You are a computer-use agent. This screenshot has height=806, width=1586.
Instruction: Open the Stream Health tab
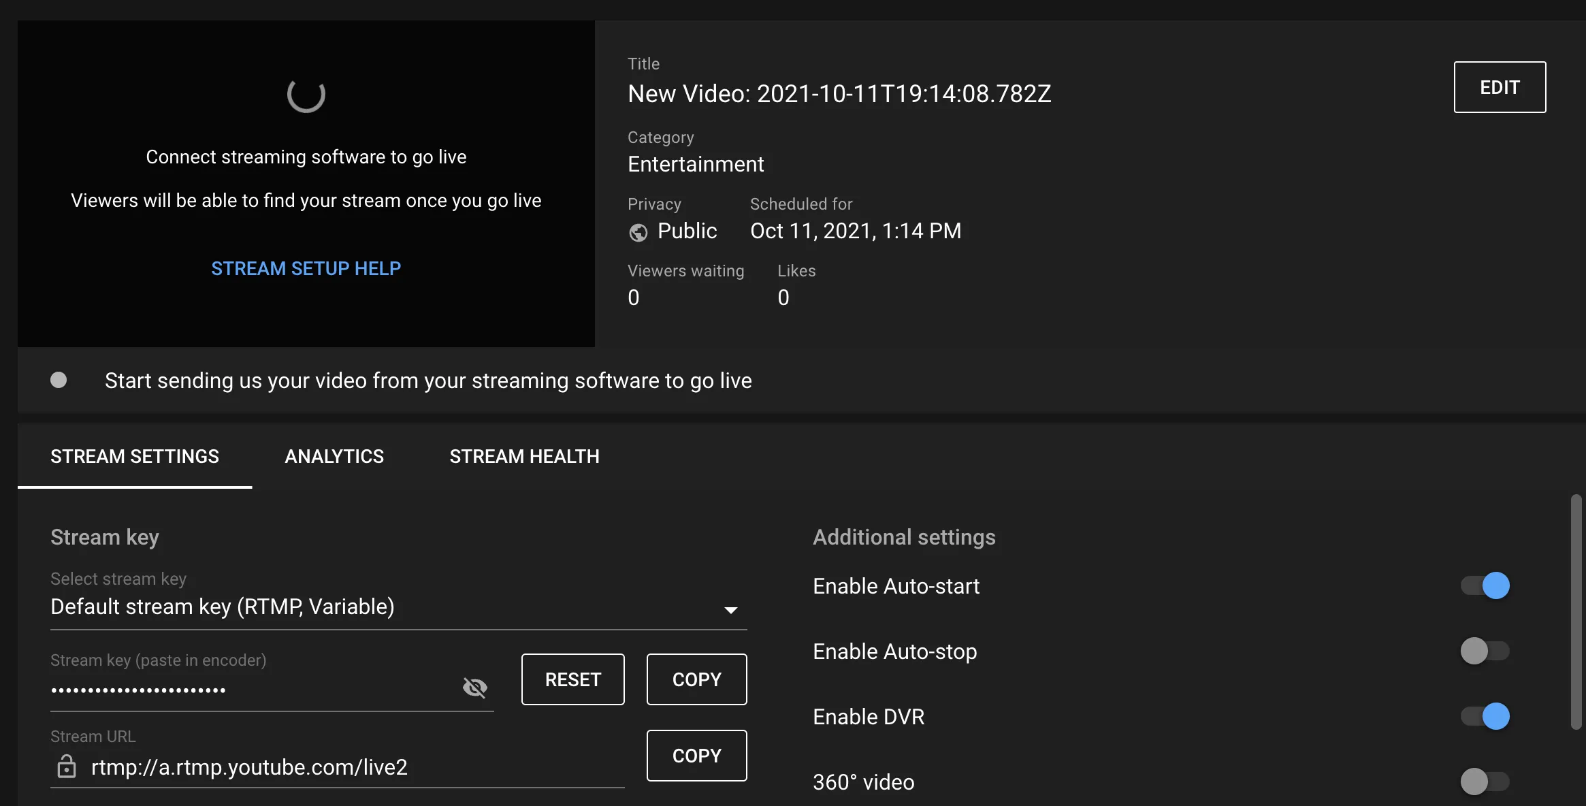pos(524,456)
